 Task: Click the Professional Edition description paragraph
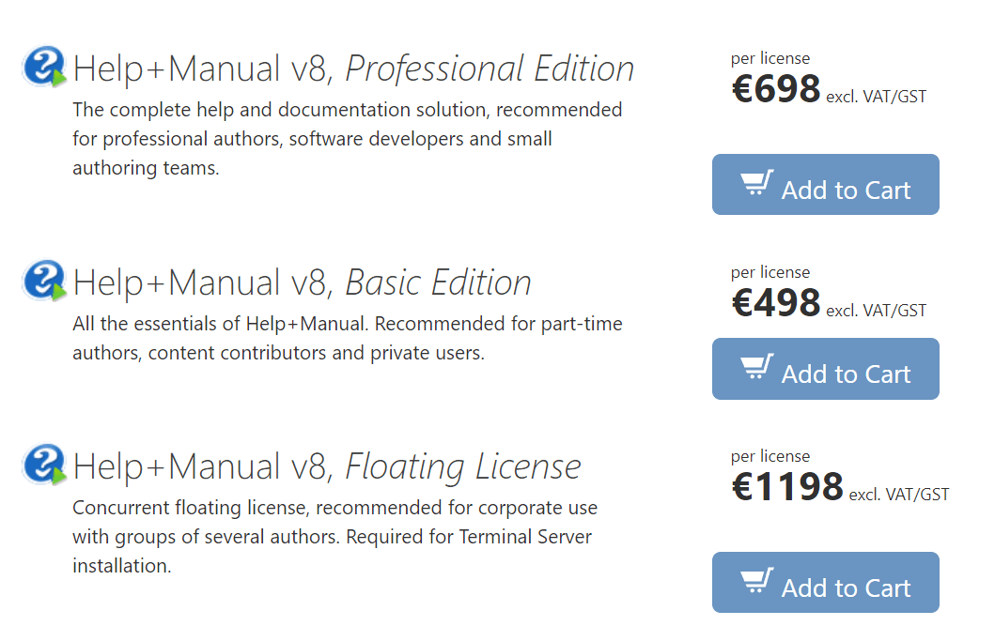pos(347,139)
